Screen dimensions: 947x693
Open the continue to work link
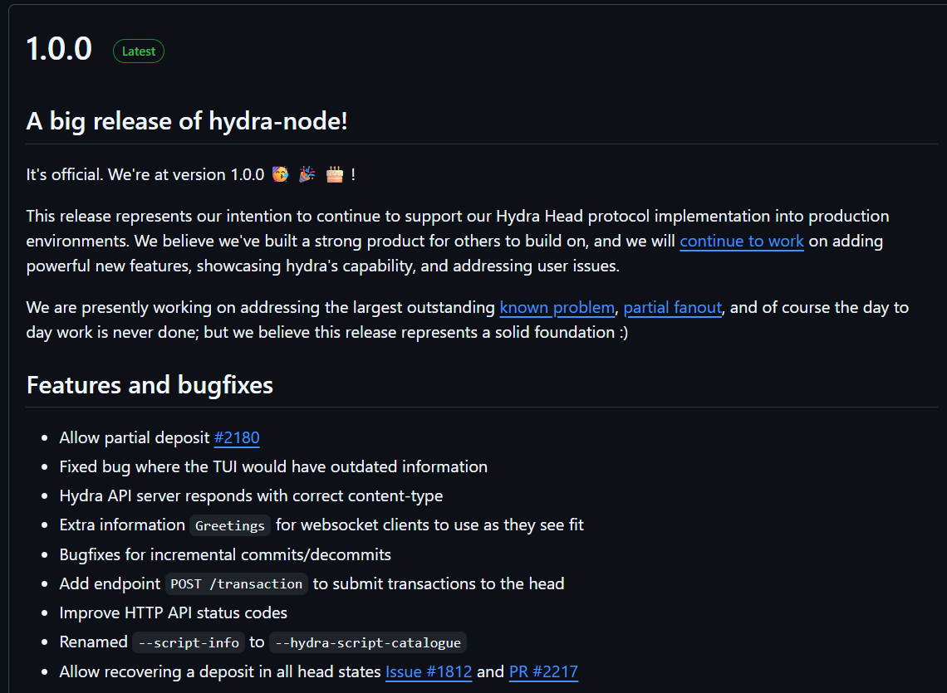point(742,241)
